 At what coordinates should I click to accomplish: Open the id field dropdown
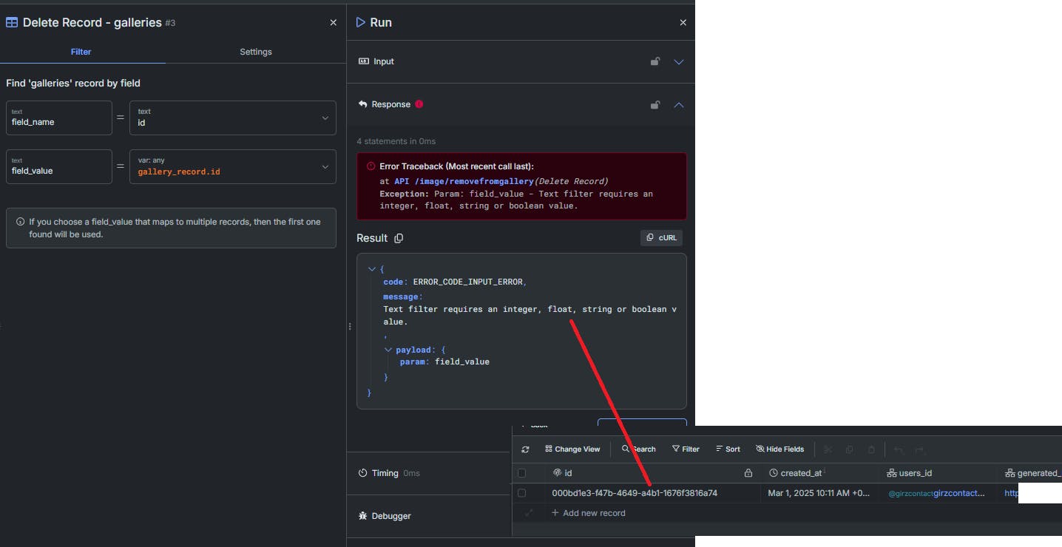tap(233, 118)
